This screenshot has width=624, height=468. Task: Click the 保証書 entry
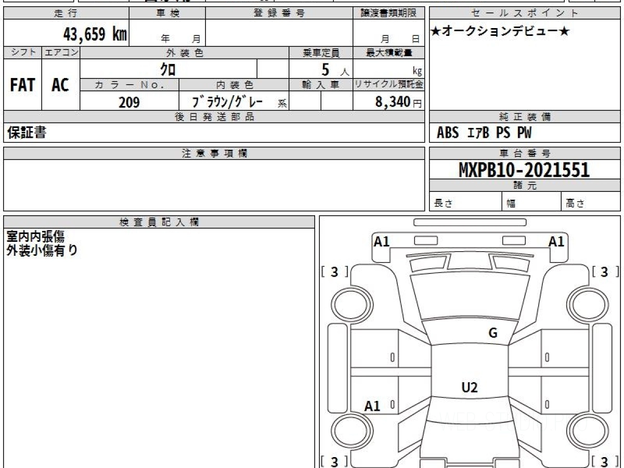pyautogui.click(x=27, y=133)
